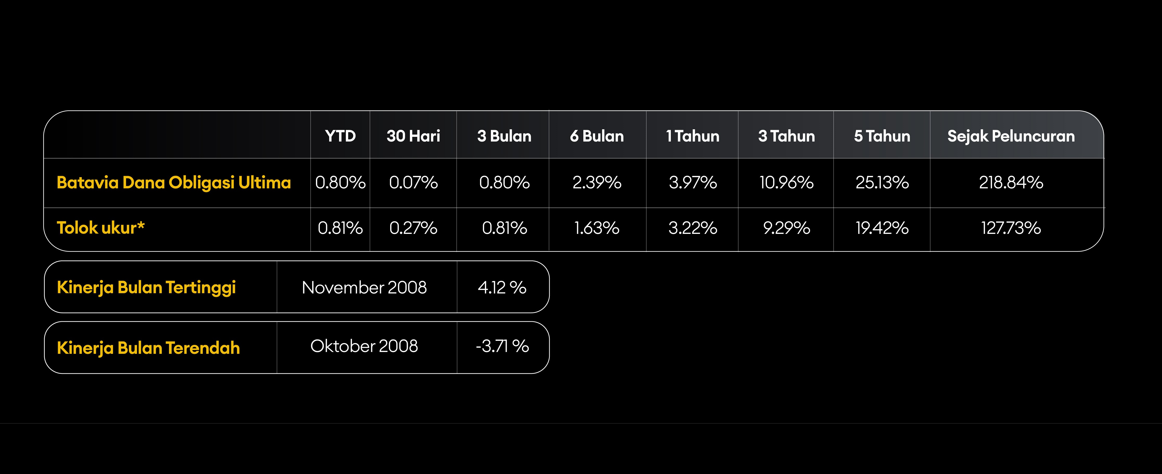
Task: Select the 30 Hari column header
Action: [413, 136]
